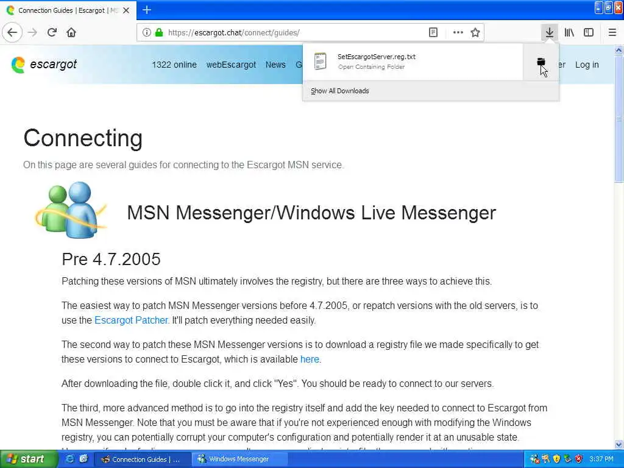Viewport: 624px width, 468px height.
Task: Switch to Connection Guides taskbar button
Action: pos(141,459)
